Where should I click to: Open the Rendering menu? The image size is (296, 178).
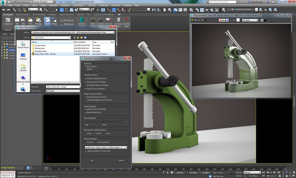click(x=104, y=5)
